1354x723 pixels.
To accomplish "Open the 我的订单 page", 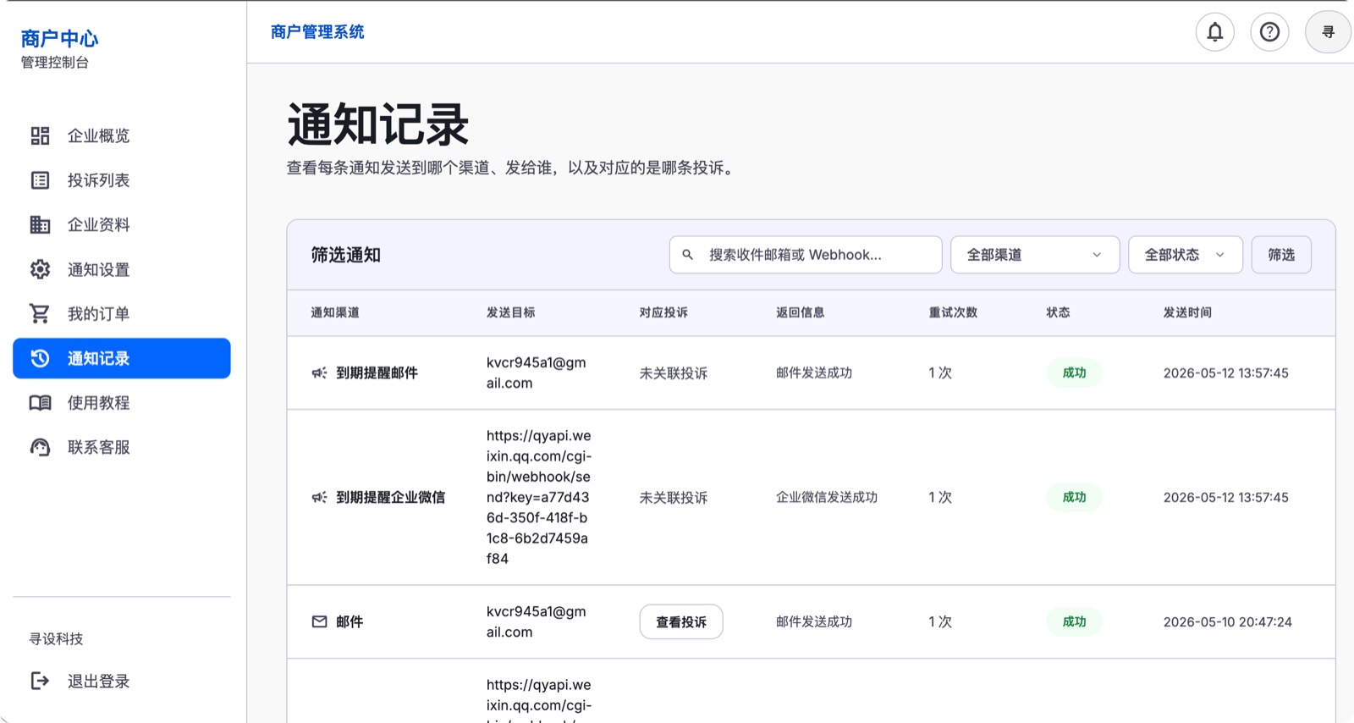I will click(x=122, y=313).
